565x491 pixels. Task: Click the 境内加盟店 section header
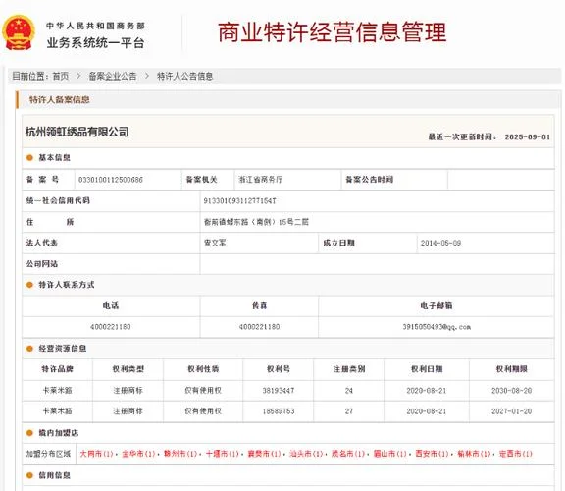pyautogui.click(x=59, y=432)
